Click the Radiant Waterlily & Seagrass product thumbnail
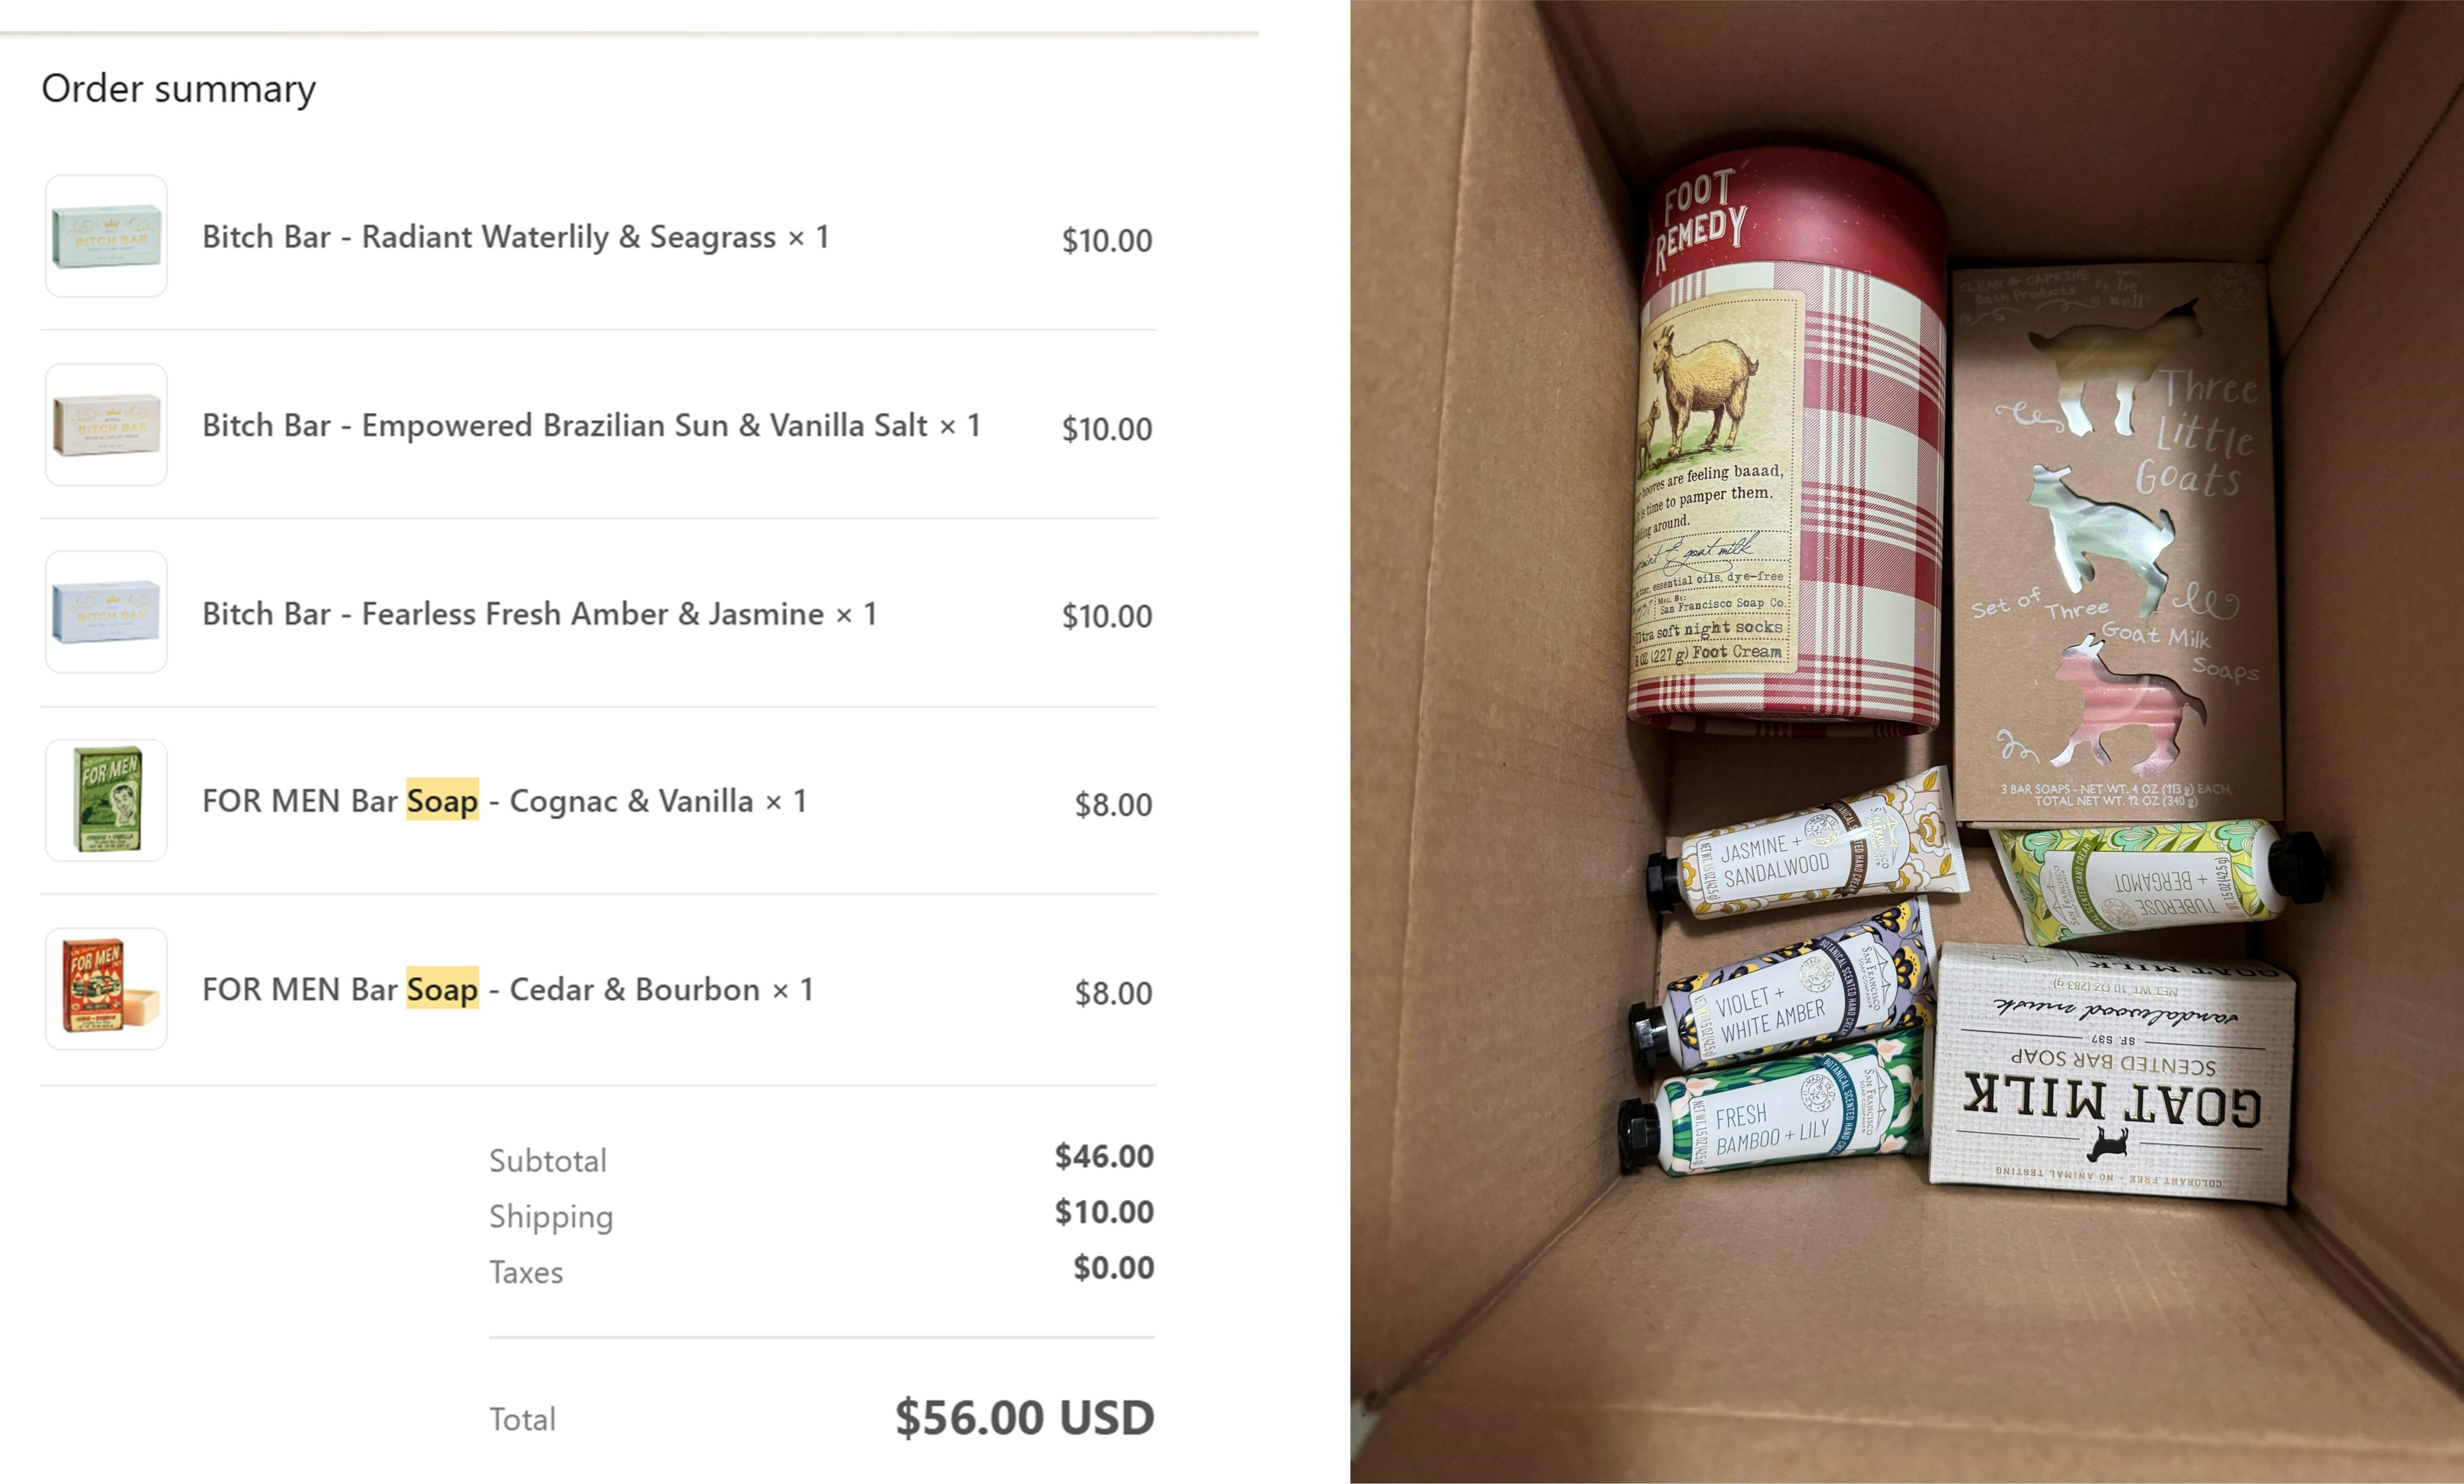 pyautogui.click(x=106, y=237)
